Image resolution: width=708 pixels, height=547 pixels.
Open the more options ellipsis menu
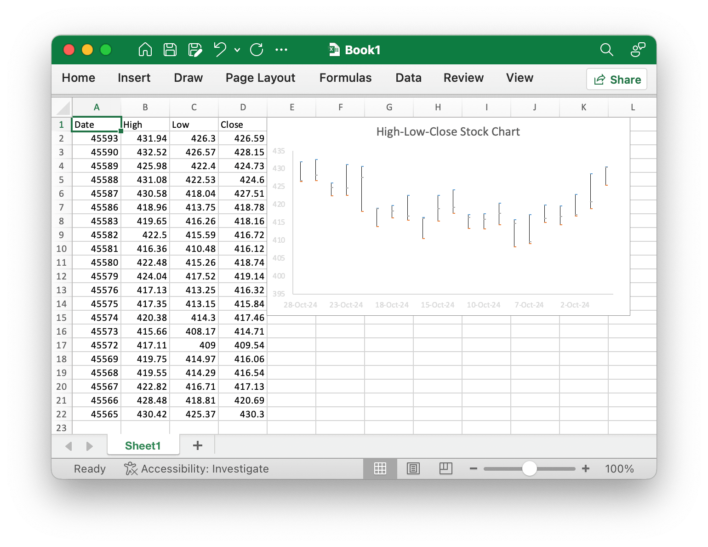click(281, 50)
